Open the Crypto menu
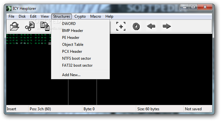This screenshot has height=121, width=221. tap(80, 16)
